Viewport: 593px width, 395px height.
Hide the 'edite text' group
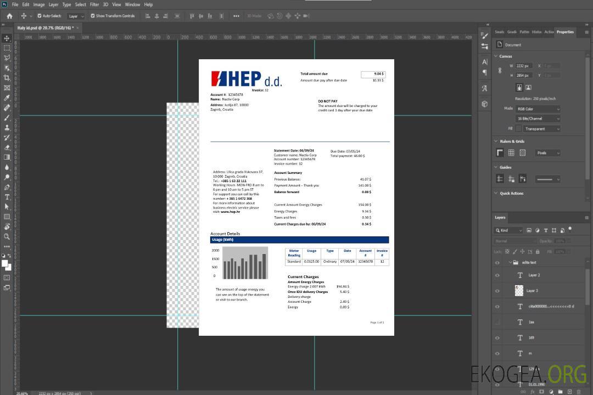click(497, 263)
